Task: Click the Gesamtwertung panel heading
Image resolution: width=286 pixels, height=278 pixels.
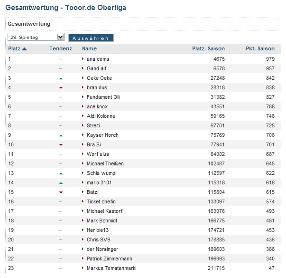Action: coord(29,24)
